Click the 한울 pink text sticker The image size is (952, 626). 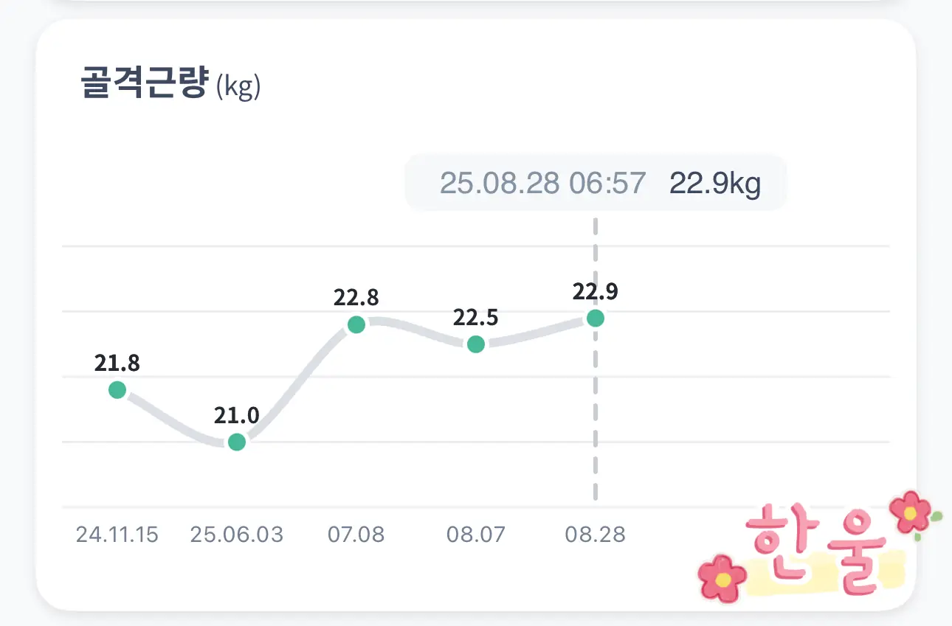click(815, 549)
